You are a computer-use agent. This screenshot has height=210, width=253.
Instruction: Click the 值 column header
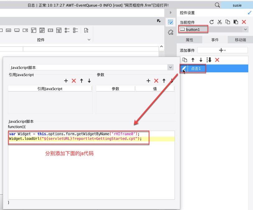(x=155, y=89)
